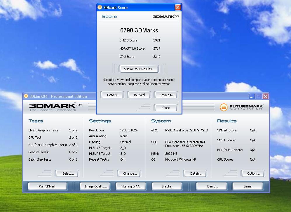Click MEM value 2032 MB

[171, 154]
